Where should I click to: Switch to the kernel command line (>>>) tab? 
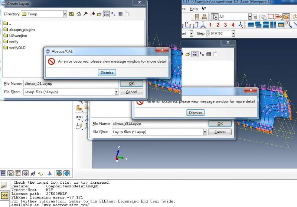coord(4,195)
